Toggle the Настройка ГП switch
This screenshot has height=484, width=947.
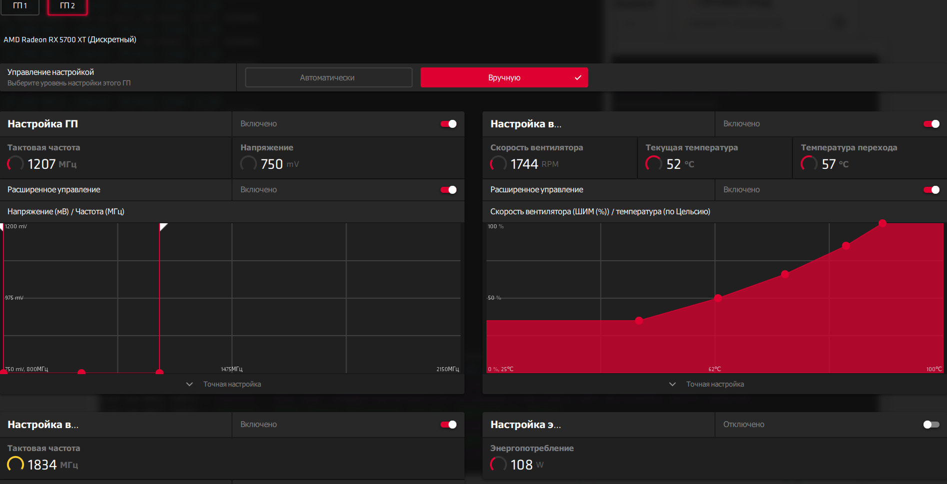(448, 124)
